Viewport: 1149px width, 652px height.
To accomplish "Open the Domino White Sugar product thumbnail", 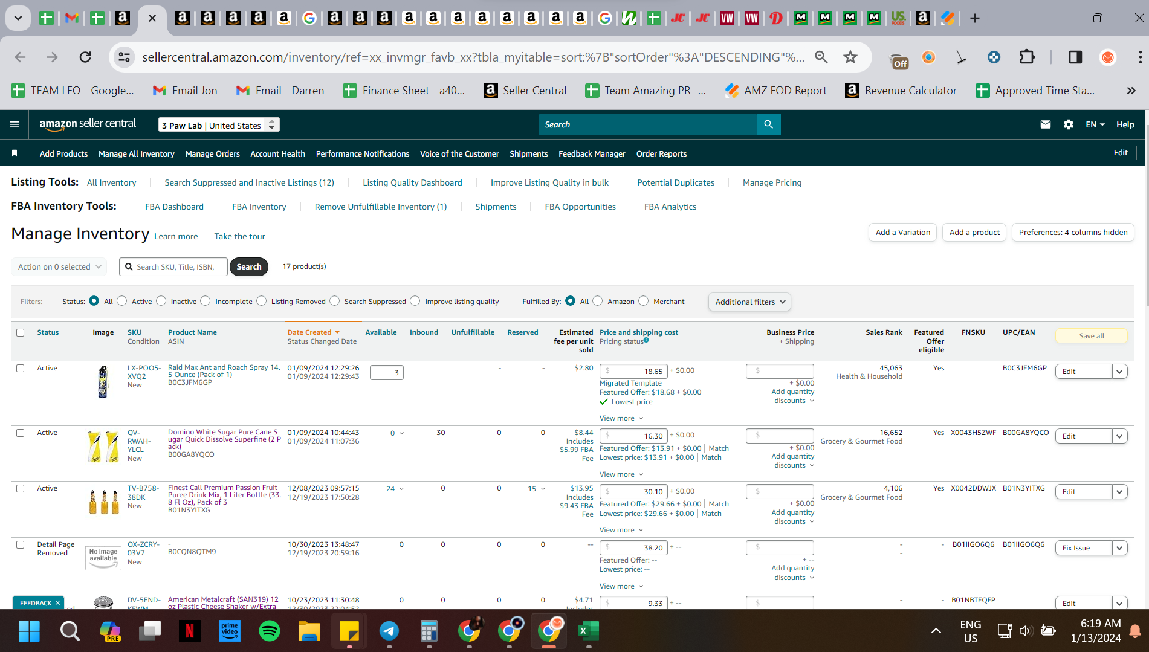I will click(103, 447).
